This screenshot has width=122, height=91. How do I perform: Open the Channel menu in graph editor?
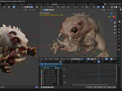coord(63,59)
